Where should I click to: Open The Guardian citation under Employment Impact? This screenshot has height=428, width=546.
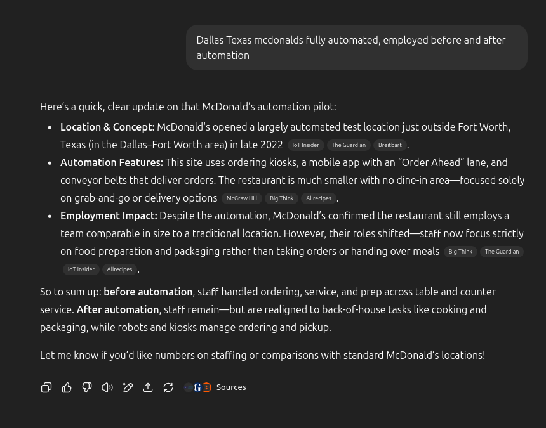click(x=502, y=252)
